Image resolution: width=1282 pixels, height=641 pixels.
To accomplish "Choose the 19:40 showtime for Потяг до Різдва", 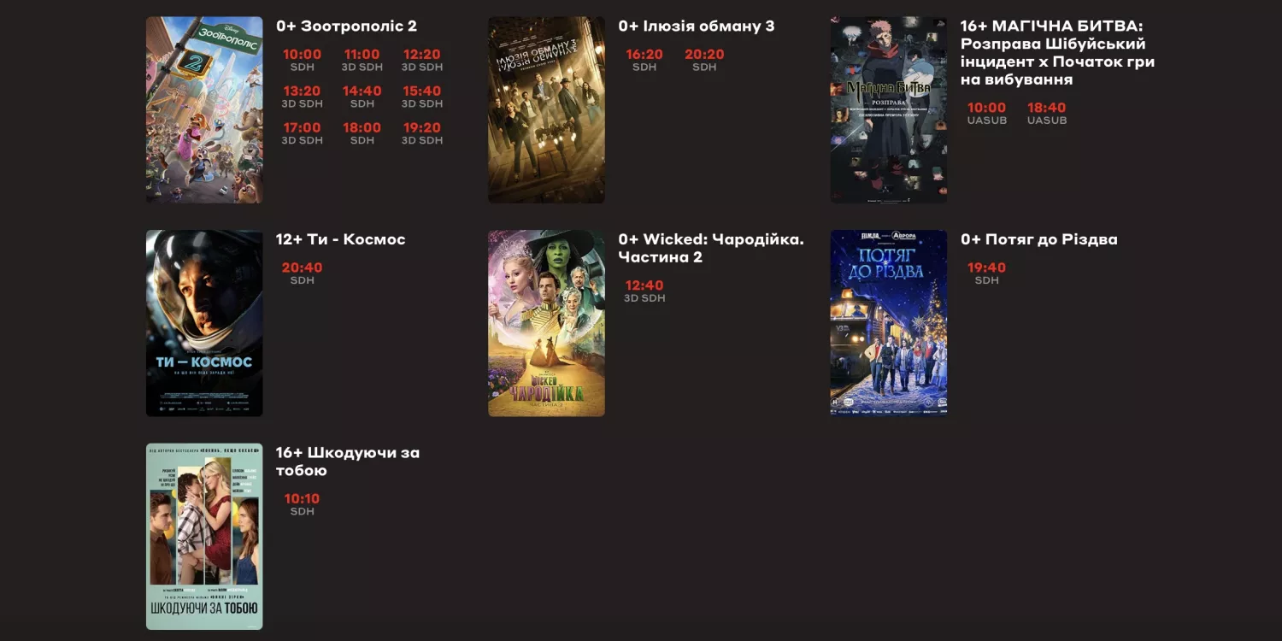I will (986, 268).
